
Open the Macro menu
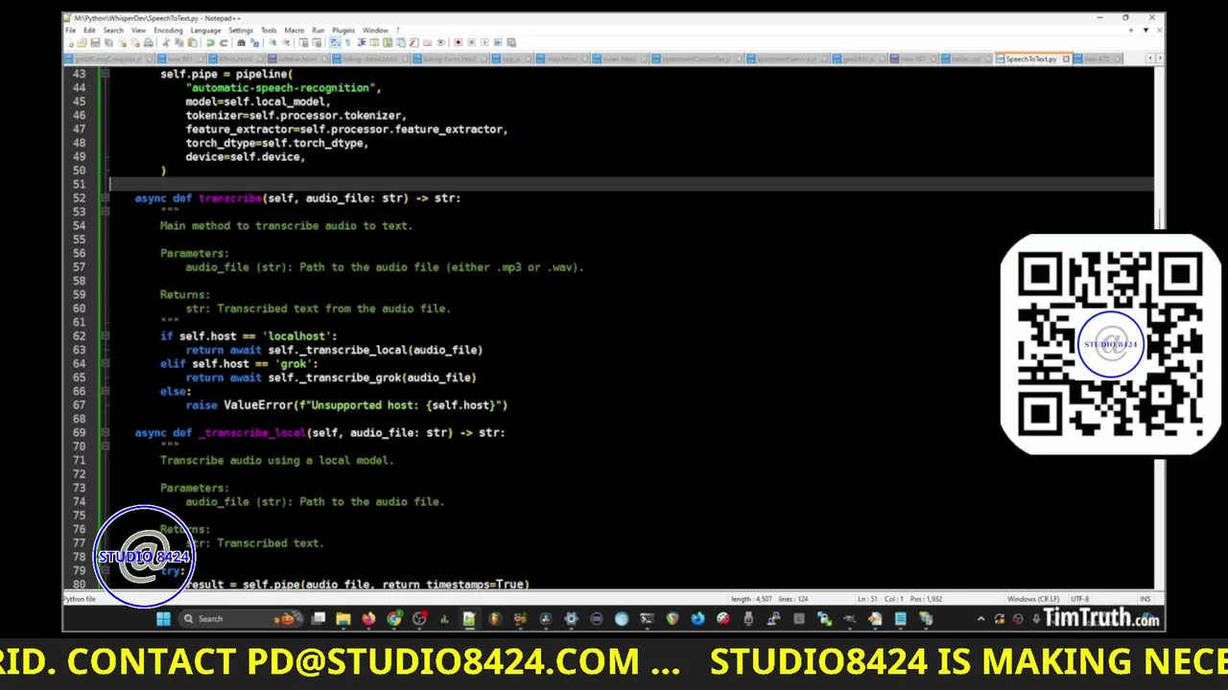[295, 30]
